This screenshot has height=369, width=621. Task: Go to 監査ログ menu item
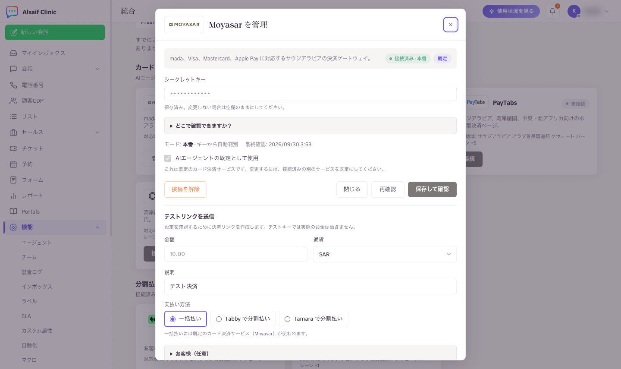tap(32, 272)
